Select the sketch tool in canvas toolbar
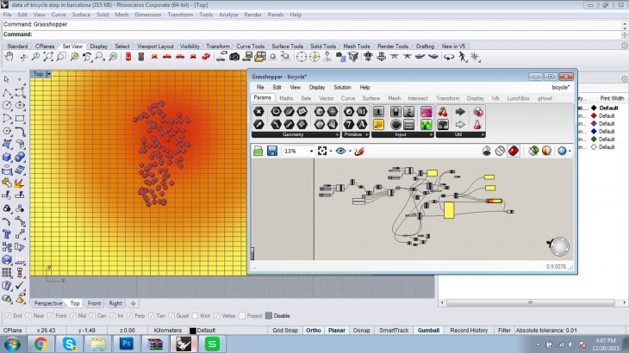Image resolution: width=629 pixels, height=353 pixels. point(359,151)
